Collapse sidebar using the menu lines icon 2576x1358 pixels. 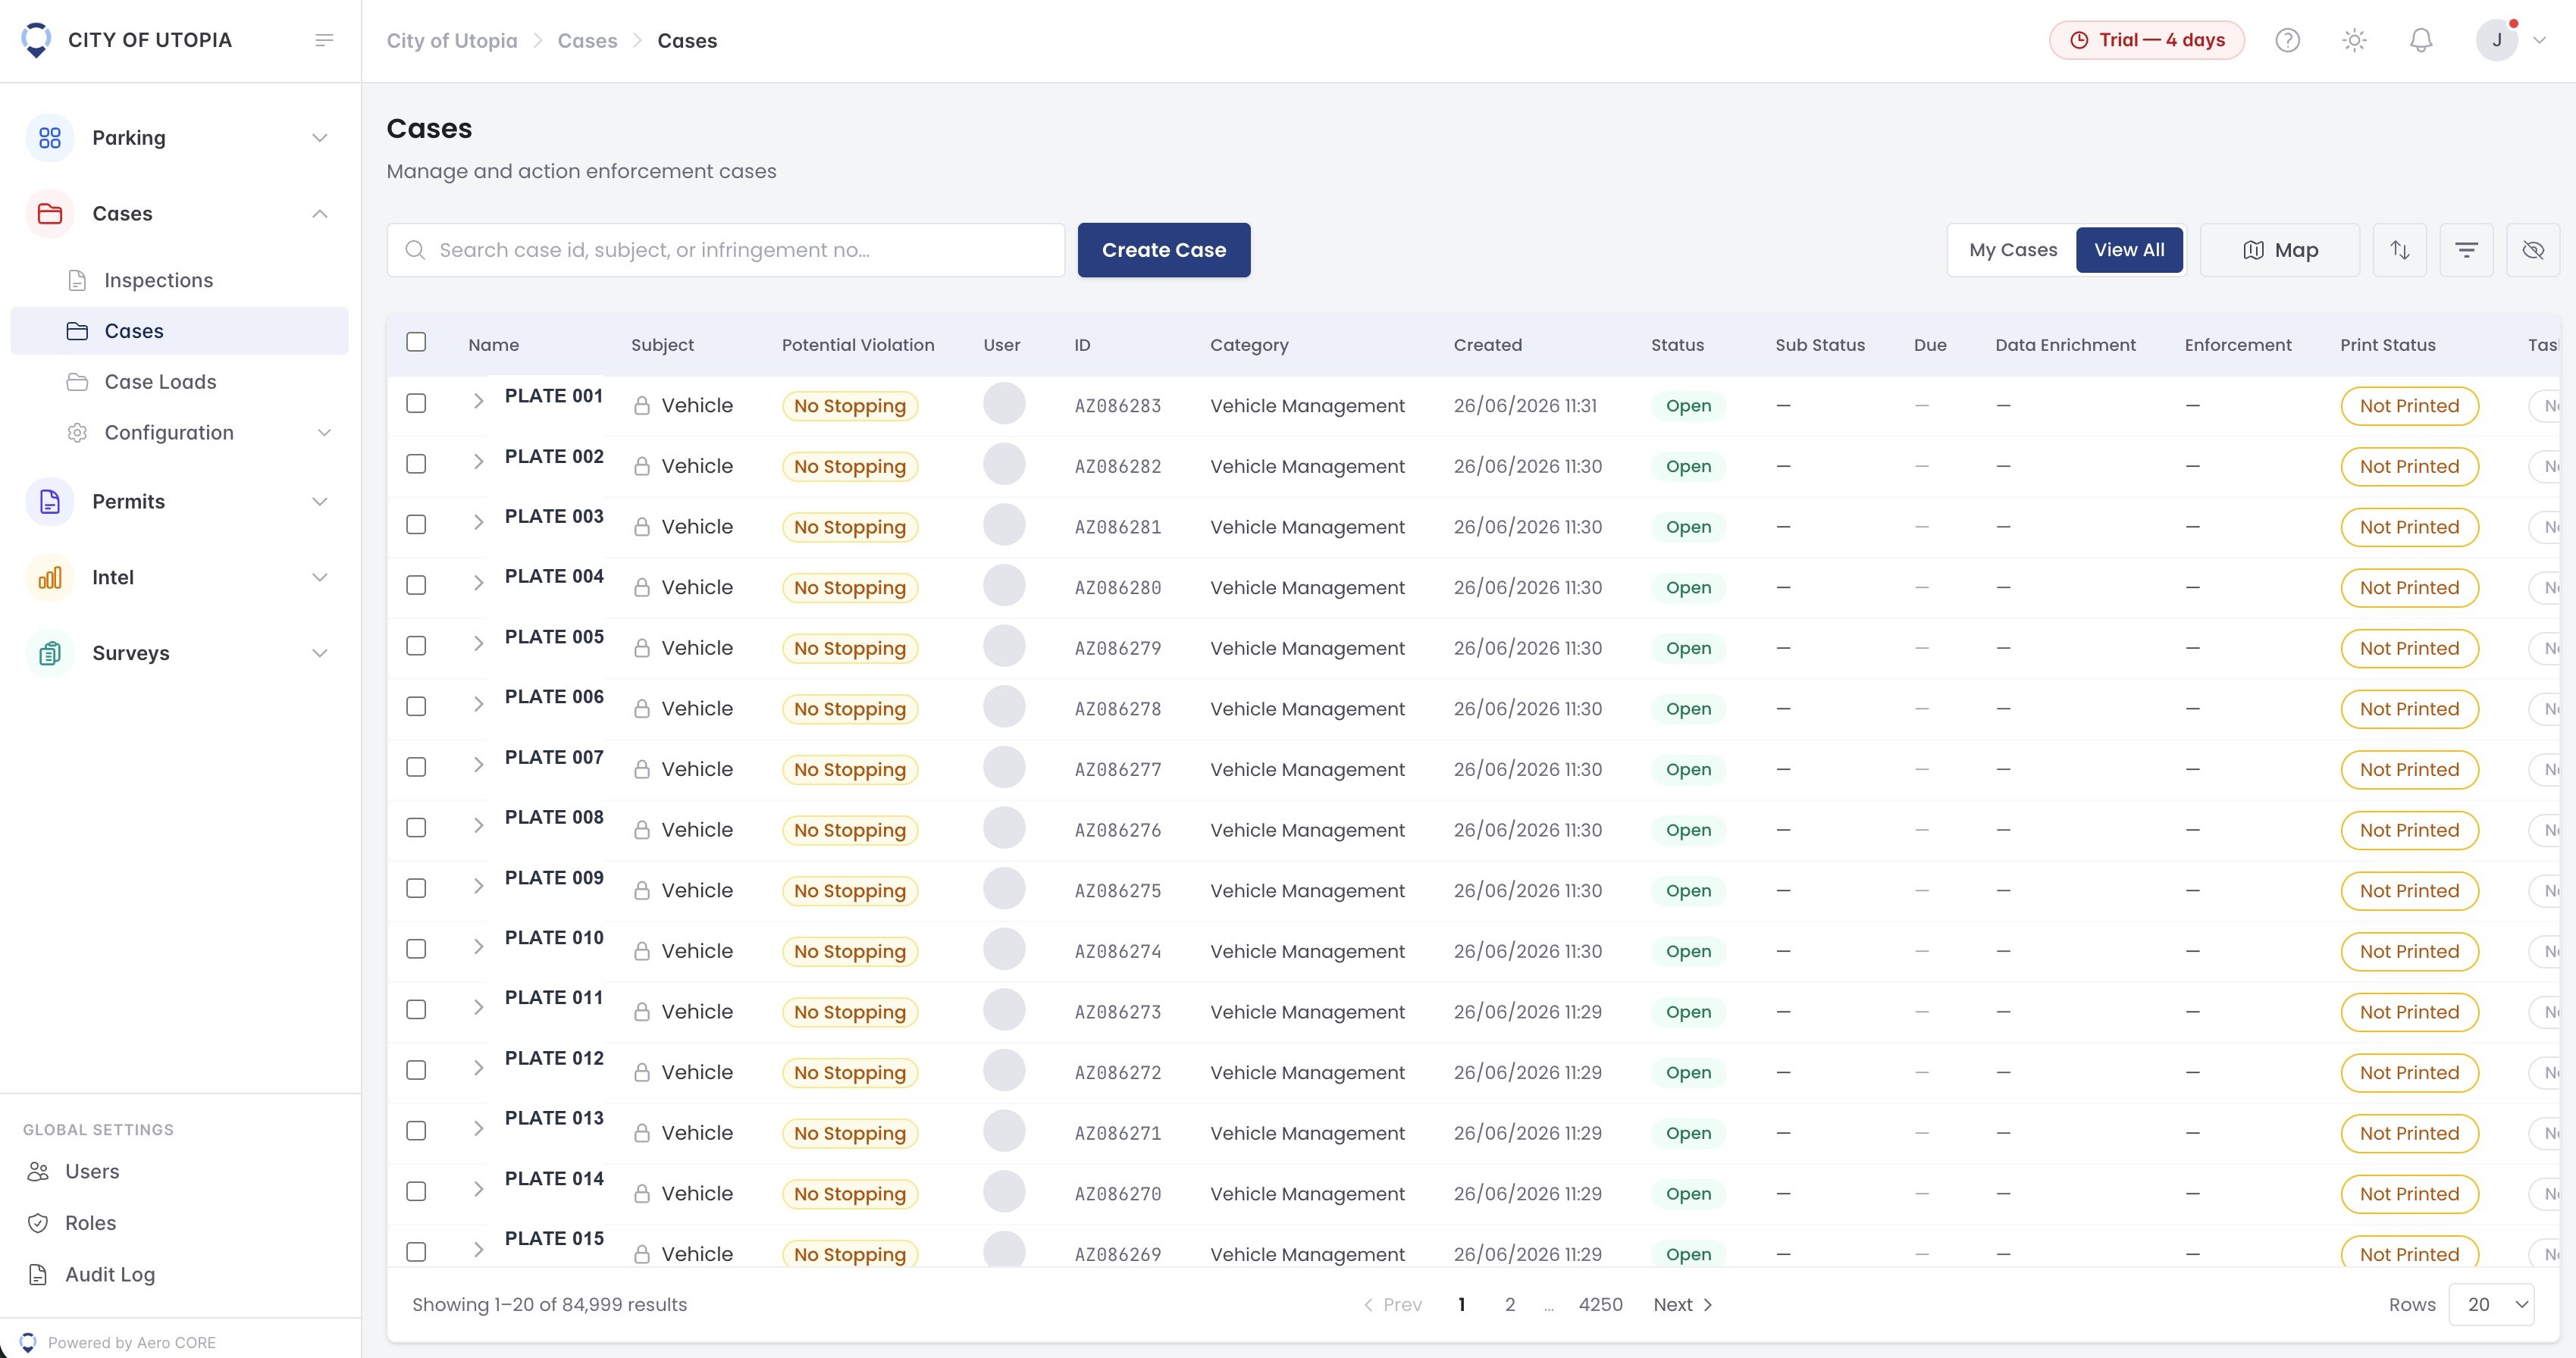(x=324, y=40)
